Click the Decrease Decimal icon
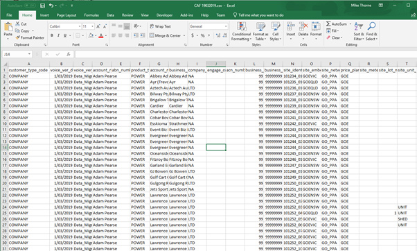417x251 pixels. pyautogui.click(x=225, y=35)
